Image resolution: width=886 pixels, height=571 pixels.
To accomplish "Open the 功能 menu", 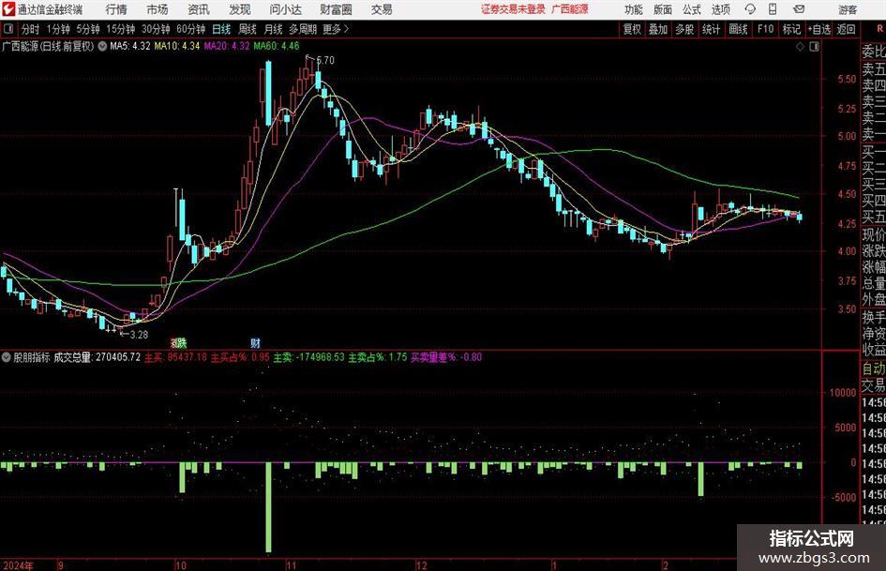I will pos(634,9).
